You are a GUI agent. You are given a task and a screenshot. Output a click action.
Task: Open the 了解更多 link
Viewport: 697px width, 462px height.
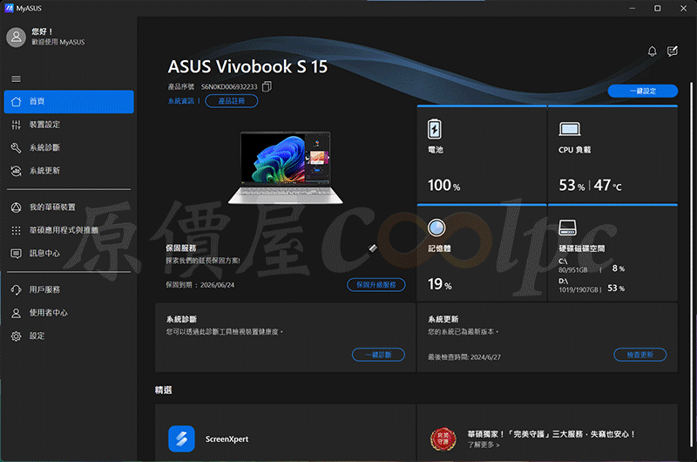click(484, 445)
